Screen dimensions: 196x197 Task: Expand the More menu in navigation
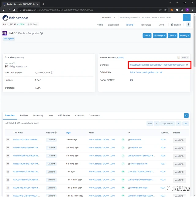click(x=162, y=25)
